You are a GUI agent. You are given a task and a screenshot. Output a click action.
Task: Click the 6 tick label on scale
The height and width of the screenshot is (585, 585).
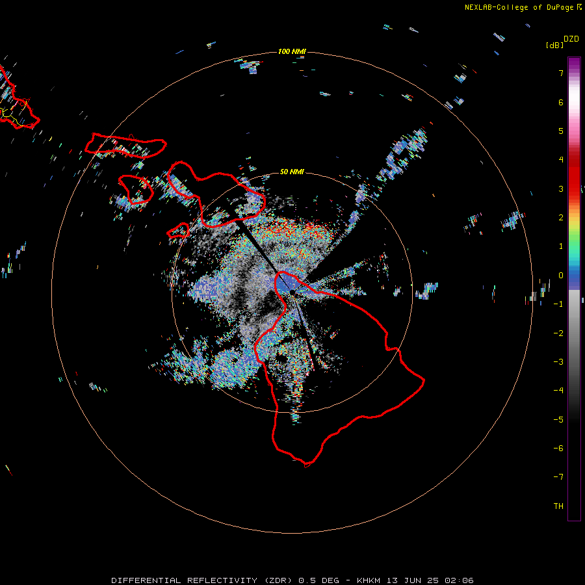561,102
